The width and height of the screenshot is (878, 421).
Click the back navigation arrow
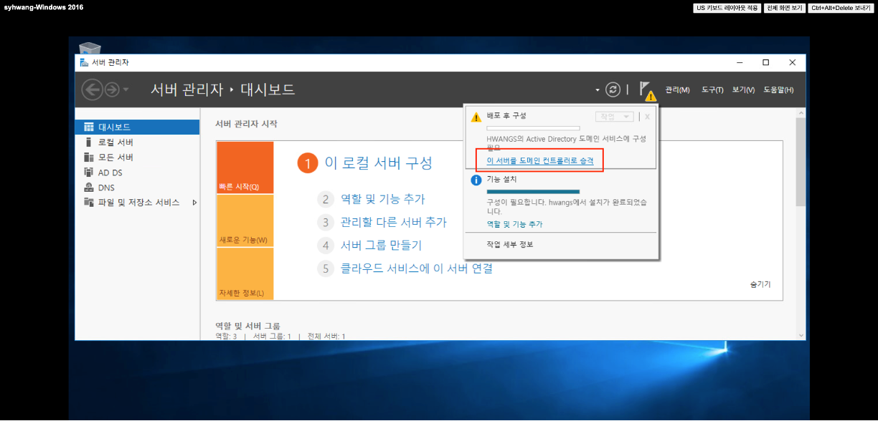pos(93,89)
